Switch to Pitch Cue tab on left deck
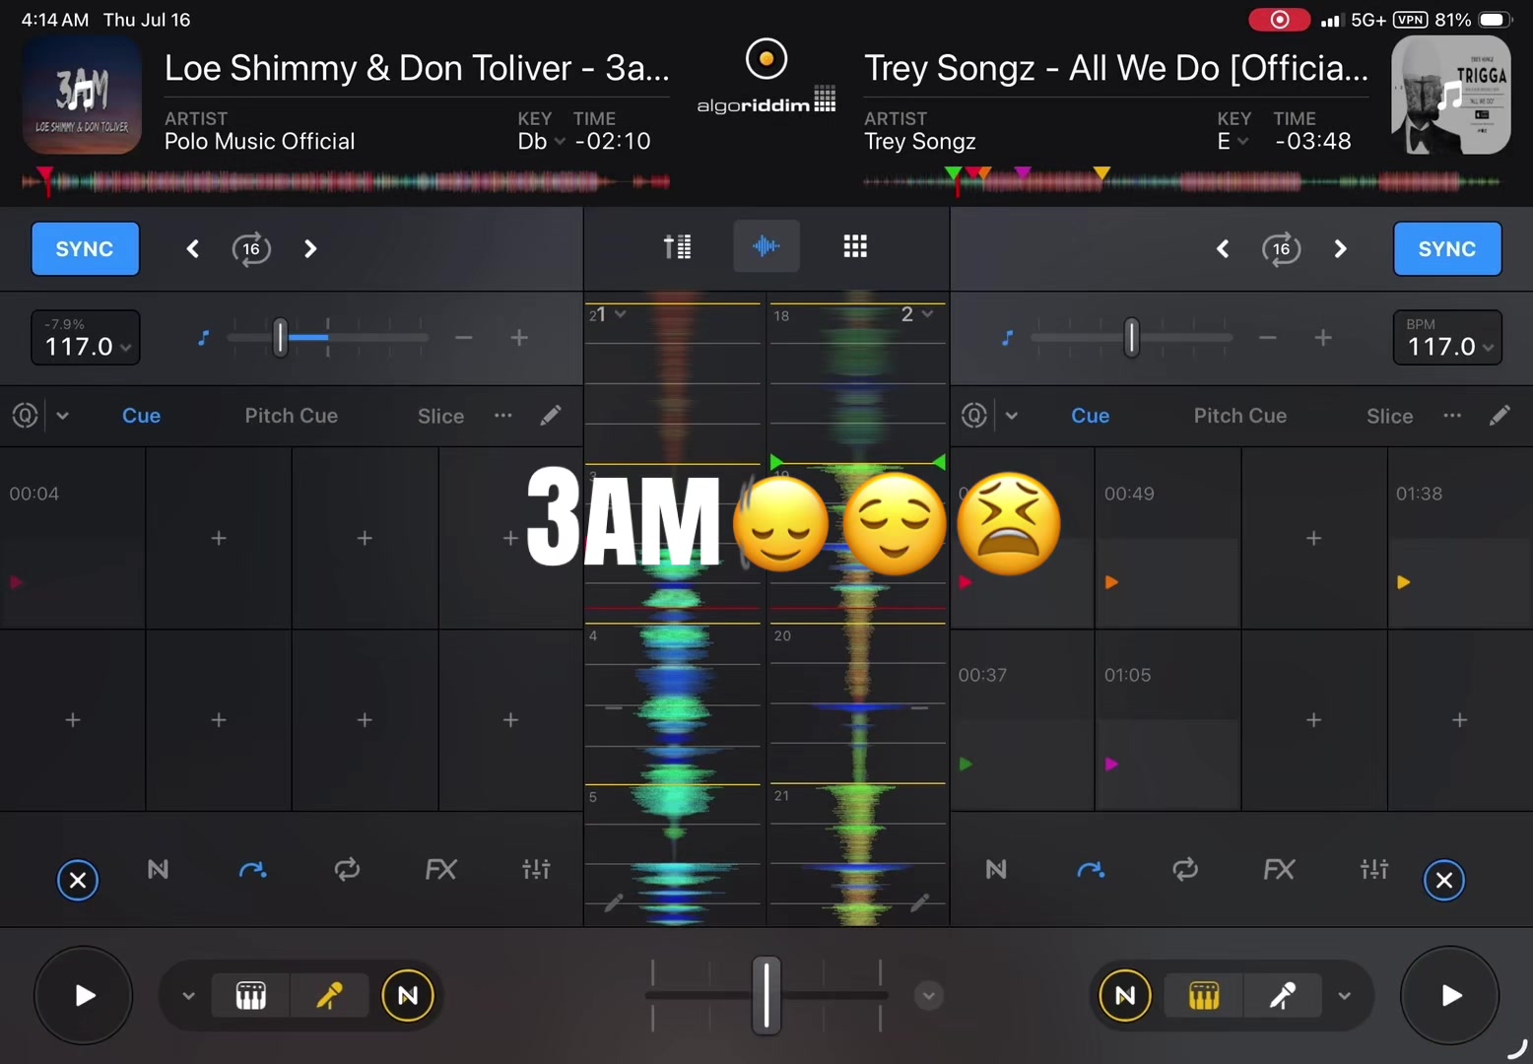This screenshot has width=1533, height=1064. coord(291,416)
